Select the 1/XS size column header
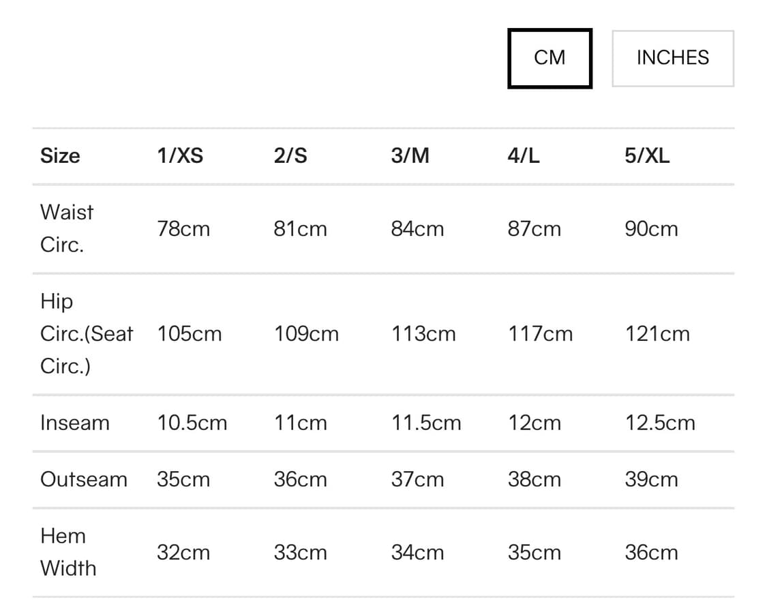Screen dimensions: 767x608 tap(180, 156)
